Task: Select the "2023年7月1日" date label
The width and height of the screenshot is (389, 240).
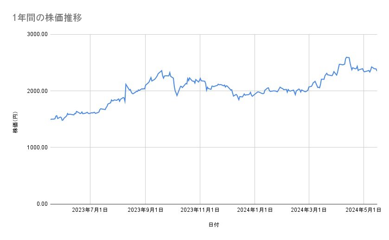Action: [x=90, y=210]
